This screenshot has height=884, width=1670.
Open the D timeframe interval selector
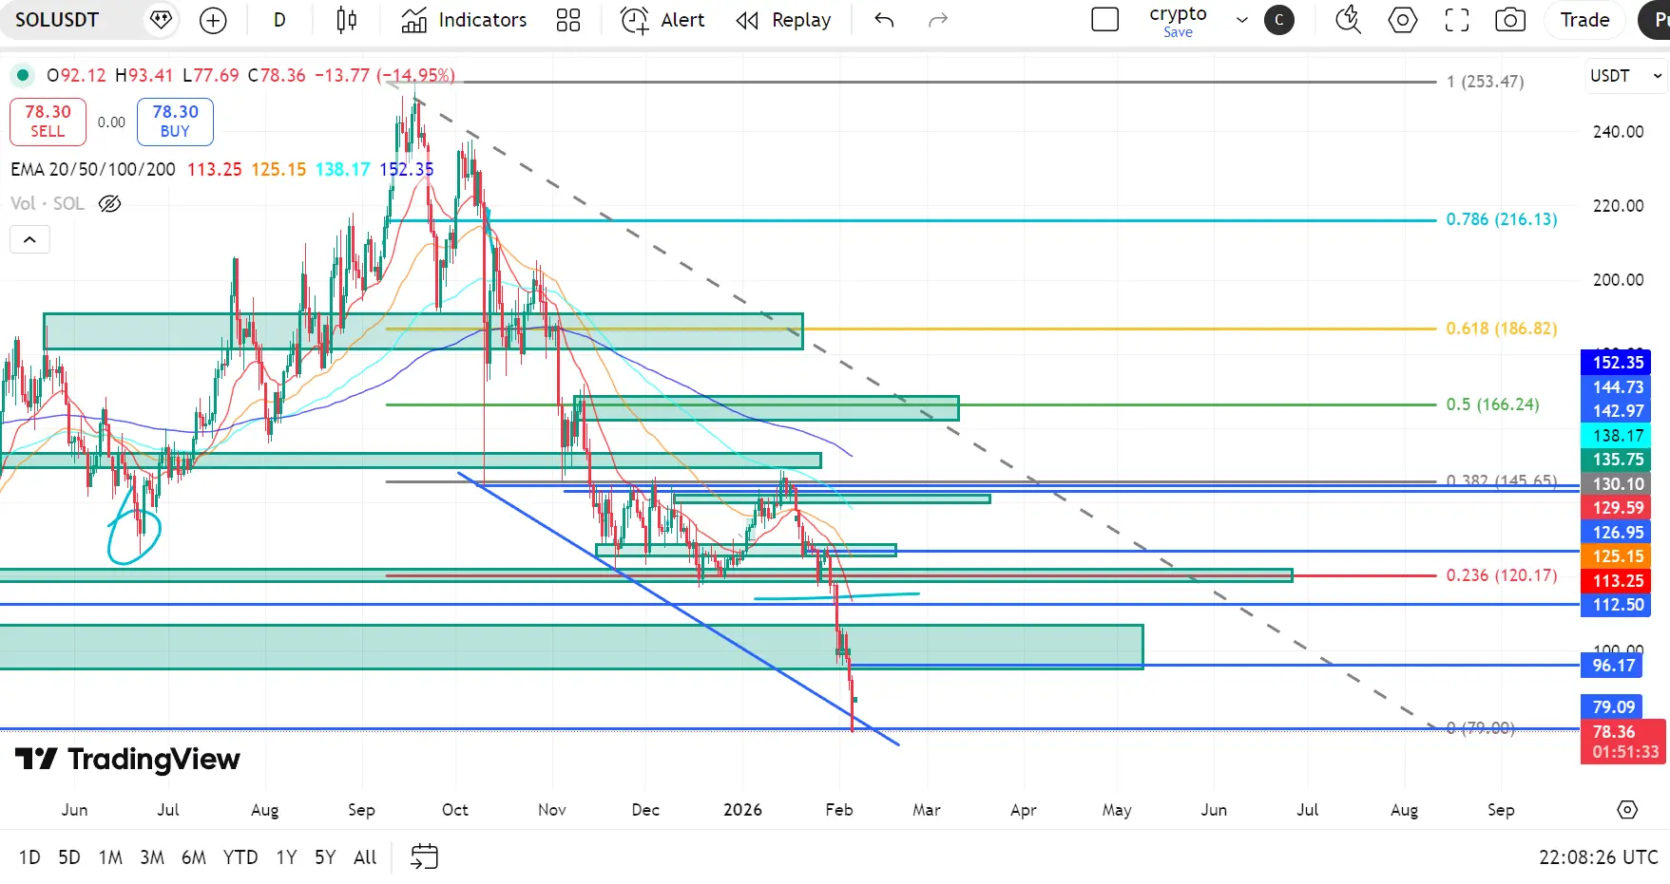pos(279,20)
